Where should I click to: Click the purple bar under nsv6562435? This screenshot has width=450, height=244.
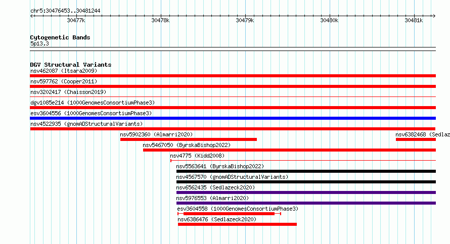pyautogui.click(x=306, y=192)
